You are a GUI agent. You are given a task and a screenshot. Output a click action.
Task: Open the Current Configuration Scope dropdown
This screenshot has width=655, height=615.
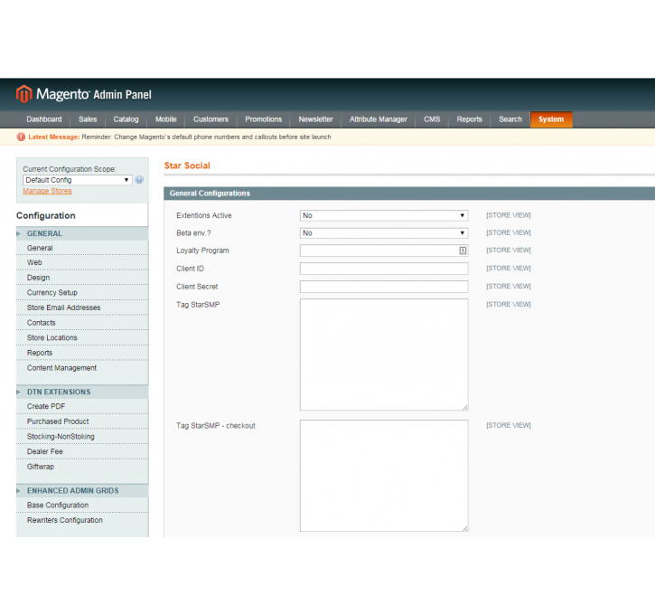(x=77, y=180)
